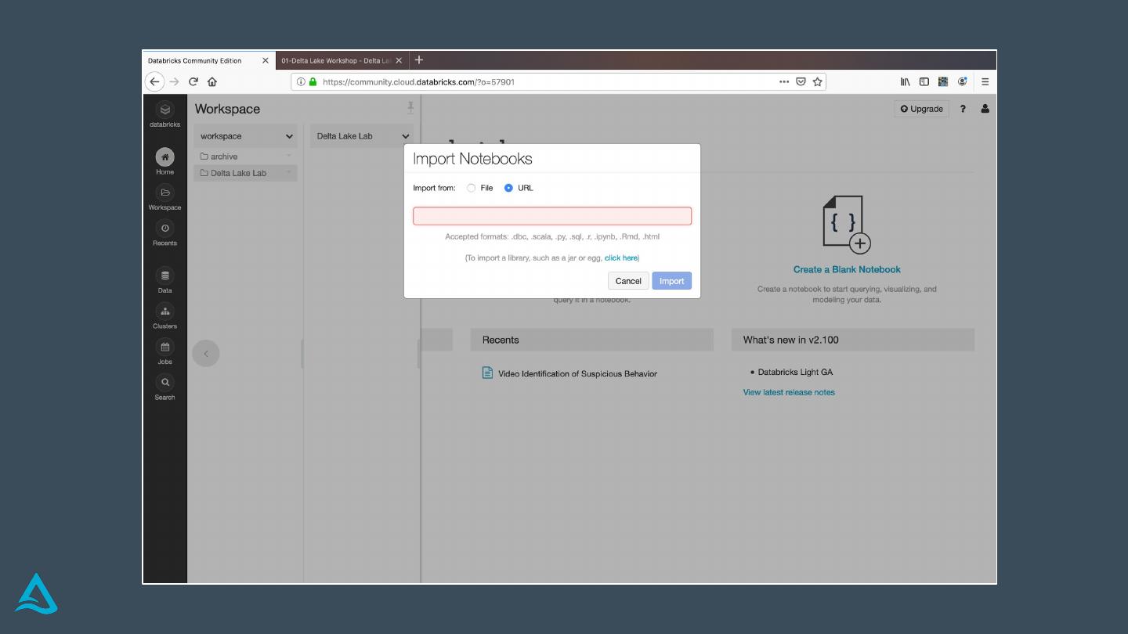The width and height of the screenshot is (1128, 634).
Task: Follow the 'click here' library import link
Action: click(x=621, y=258)
